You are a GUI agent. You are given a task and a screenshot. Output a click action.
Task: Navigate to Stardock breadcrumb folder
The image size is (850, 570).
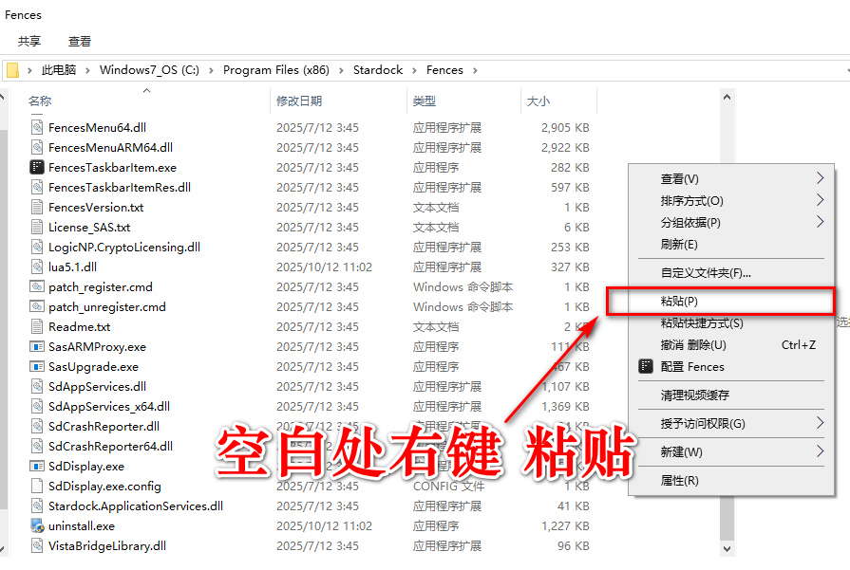pos(378,70)
